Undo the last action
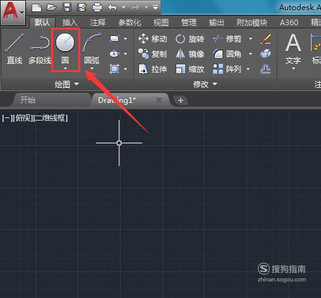The image size is (321, 298). pos(112,8)
